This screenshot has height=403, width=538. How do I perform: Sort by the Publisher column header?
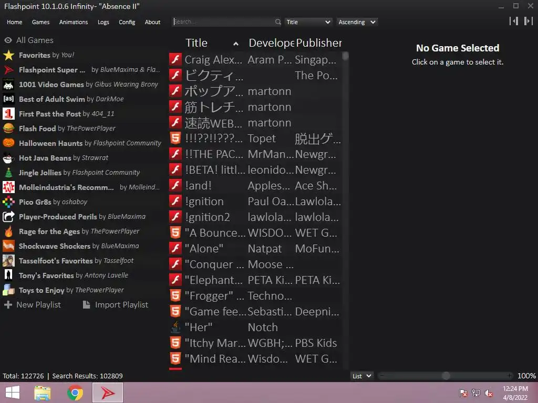318,43
